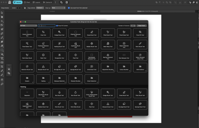
Task: Select the Pen tool in left toolbar
Action: coord(2,33)
